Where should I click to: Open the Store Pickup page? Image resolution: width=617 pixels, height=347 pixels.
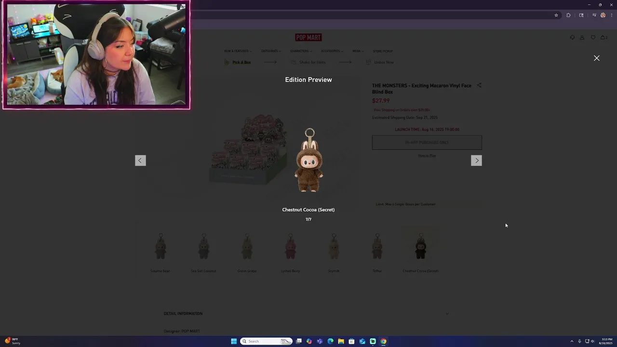[x=383, y=51]
